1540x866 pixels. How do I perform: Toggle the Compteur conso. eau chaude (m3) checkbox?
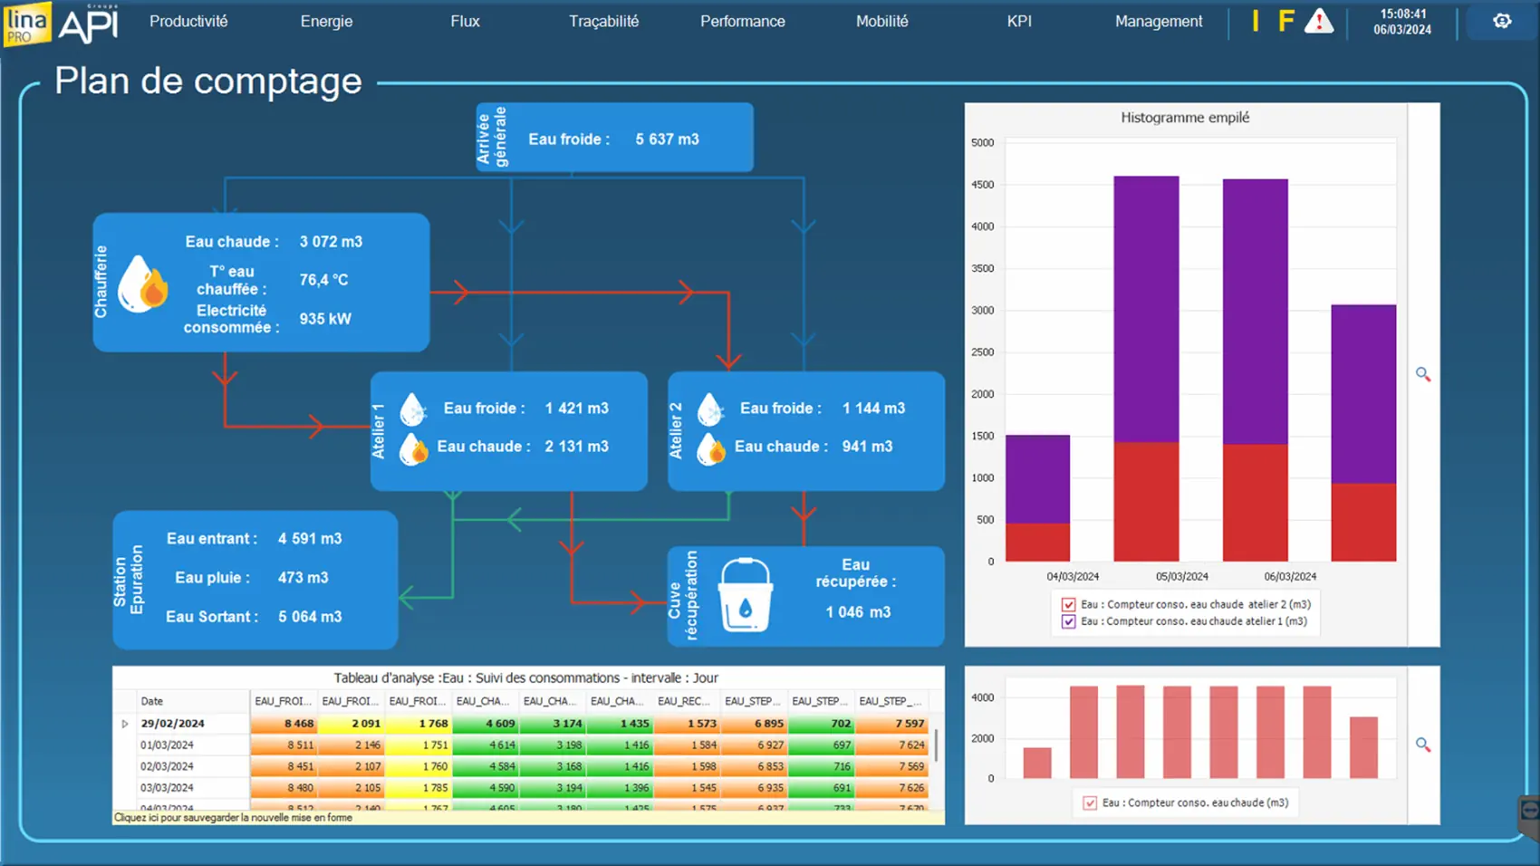pyautogui.click(x=1090, y=803)
